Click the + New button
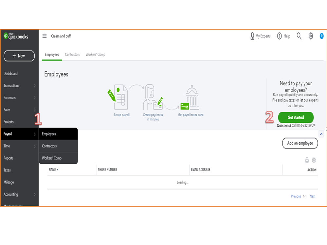327x245 pixels. coord(19,56)
